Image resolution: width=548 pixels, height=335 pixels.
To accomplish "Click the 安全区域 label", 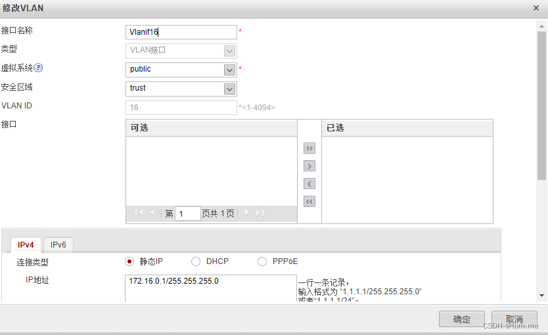I will click(17, 87).
